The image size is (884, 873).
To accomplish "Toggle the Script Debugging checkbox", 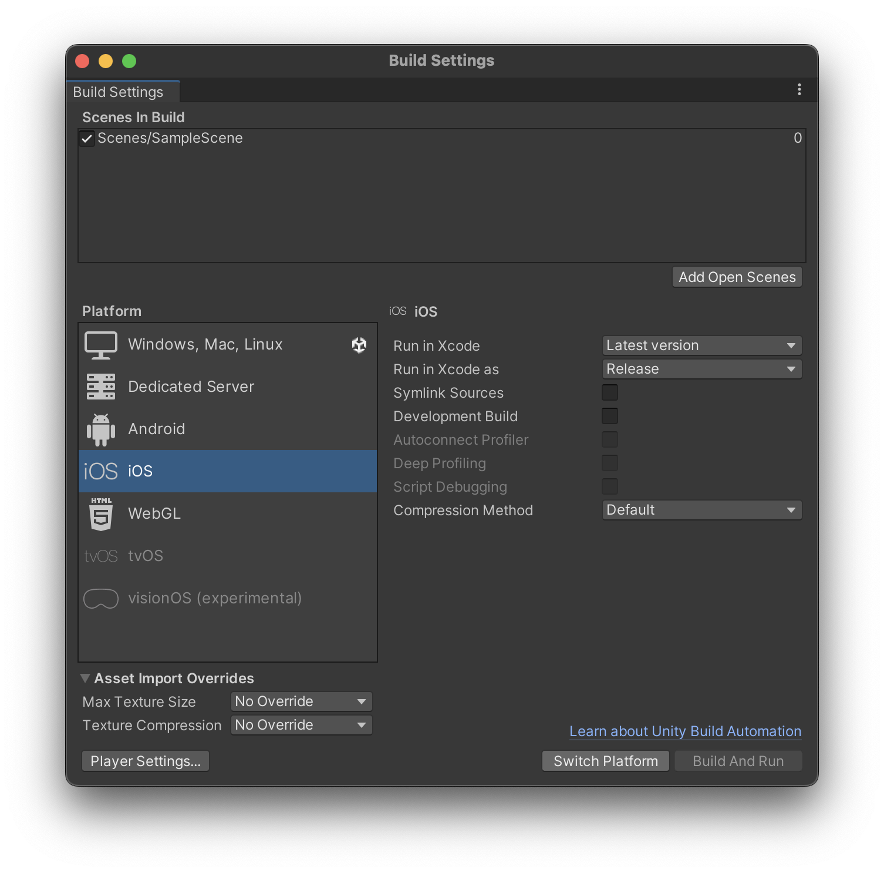I will (610, 486).
